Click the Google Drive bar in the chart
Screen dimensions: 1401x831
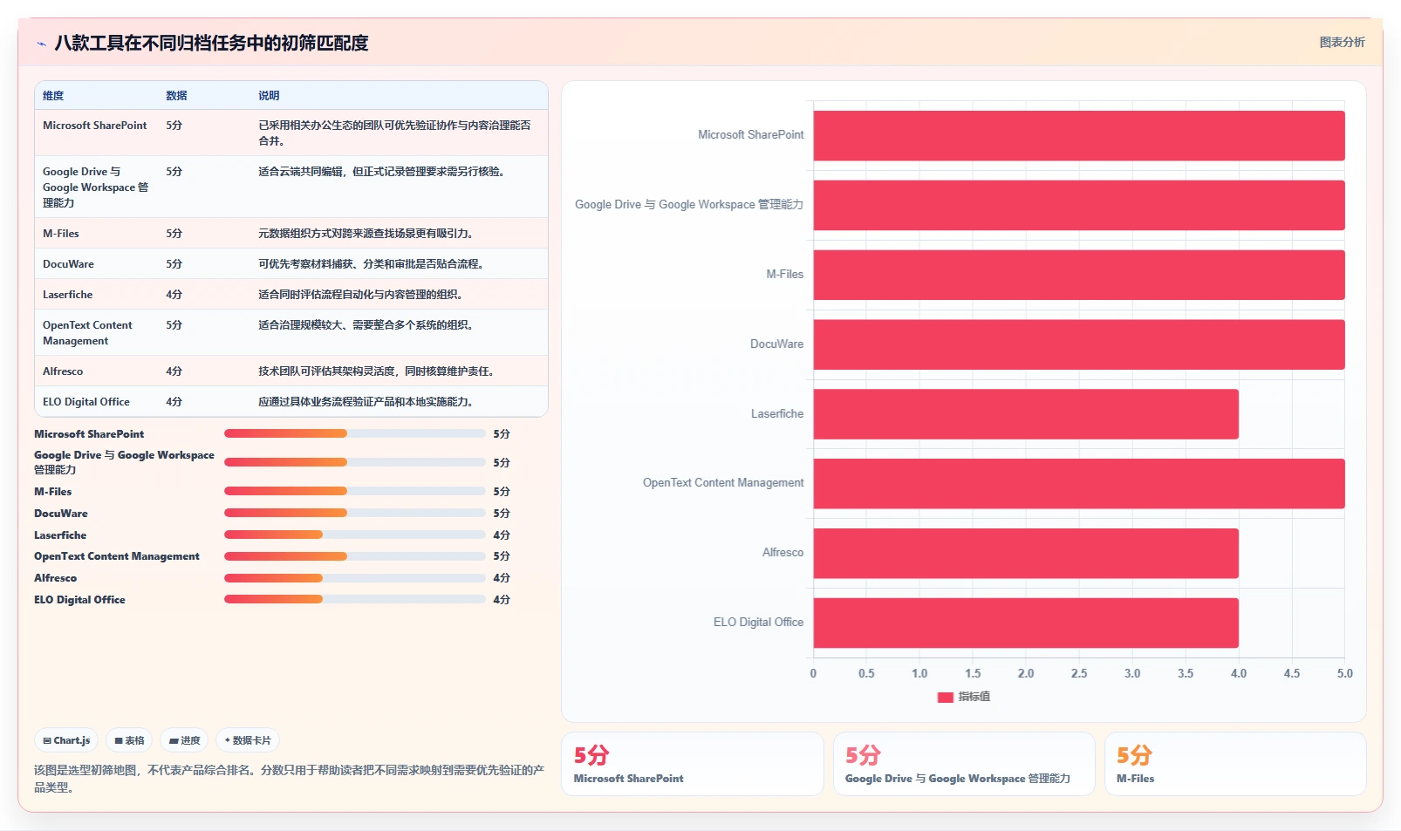(1079, 205)
